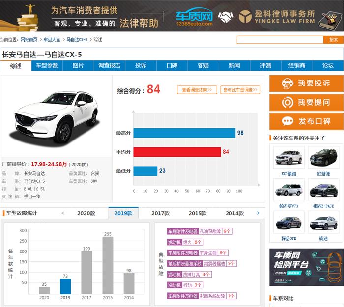344x307 pixels.
Task: Select the 2014款 model year tab
Action: 235,213
